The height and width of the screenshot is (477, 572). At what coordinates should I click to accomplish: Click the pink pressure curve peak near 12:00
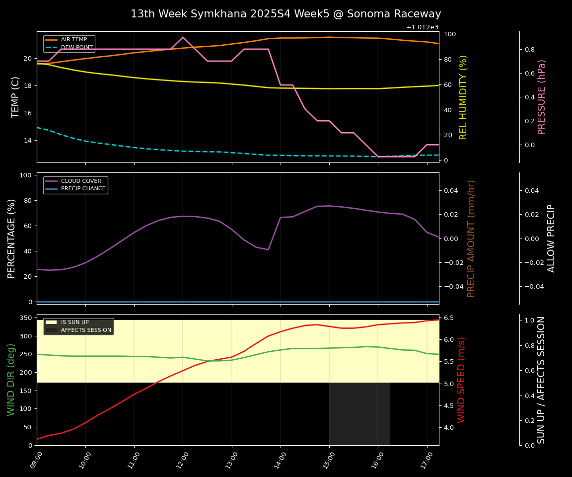(183, 37)
